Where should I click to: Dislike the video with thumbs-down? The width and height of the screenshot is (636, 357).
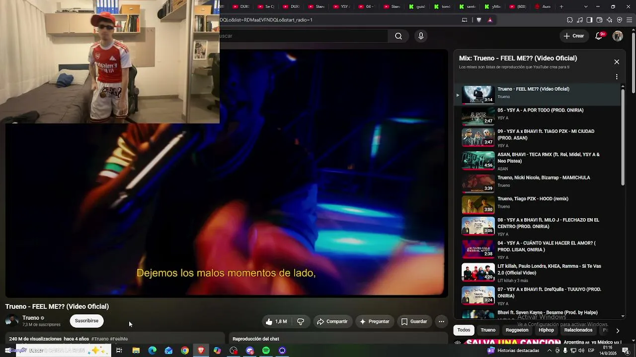(x=301, y=321)
